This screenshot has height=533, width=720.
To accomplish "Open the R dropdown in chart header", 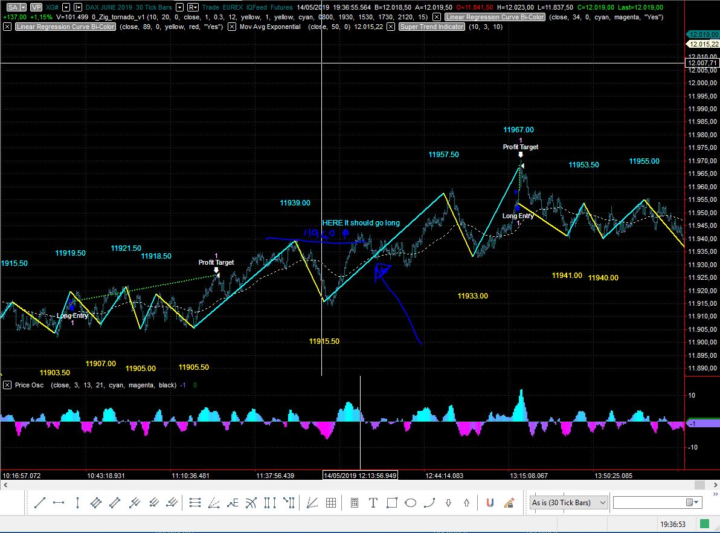I will (193, 7).
